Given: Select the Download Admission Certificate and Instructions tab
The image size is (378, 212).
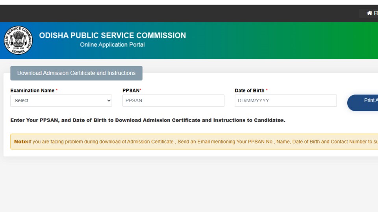Looking at the screenshot, I should [76, 73].
